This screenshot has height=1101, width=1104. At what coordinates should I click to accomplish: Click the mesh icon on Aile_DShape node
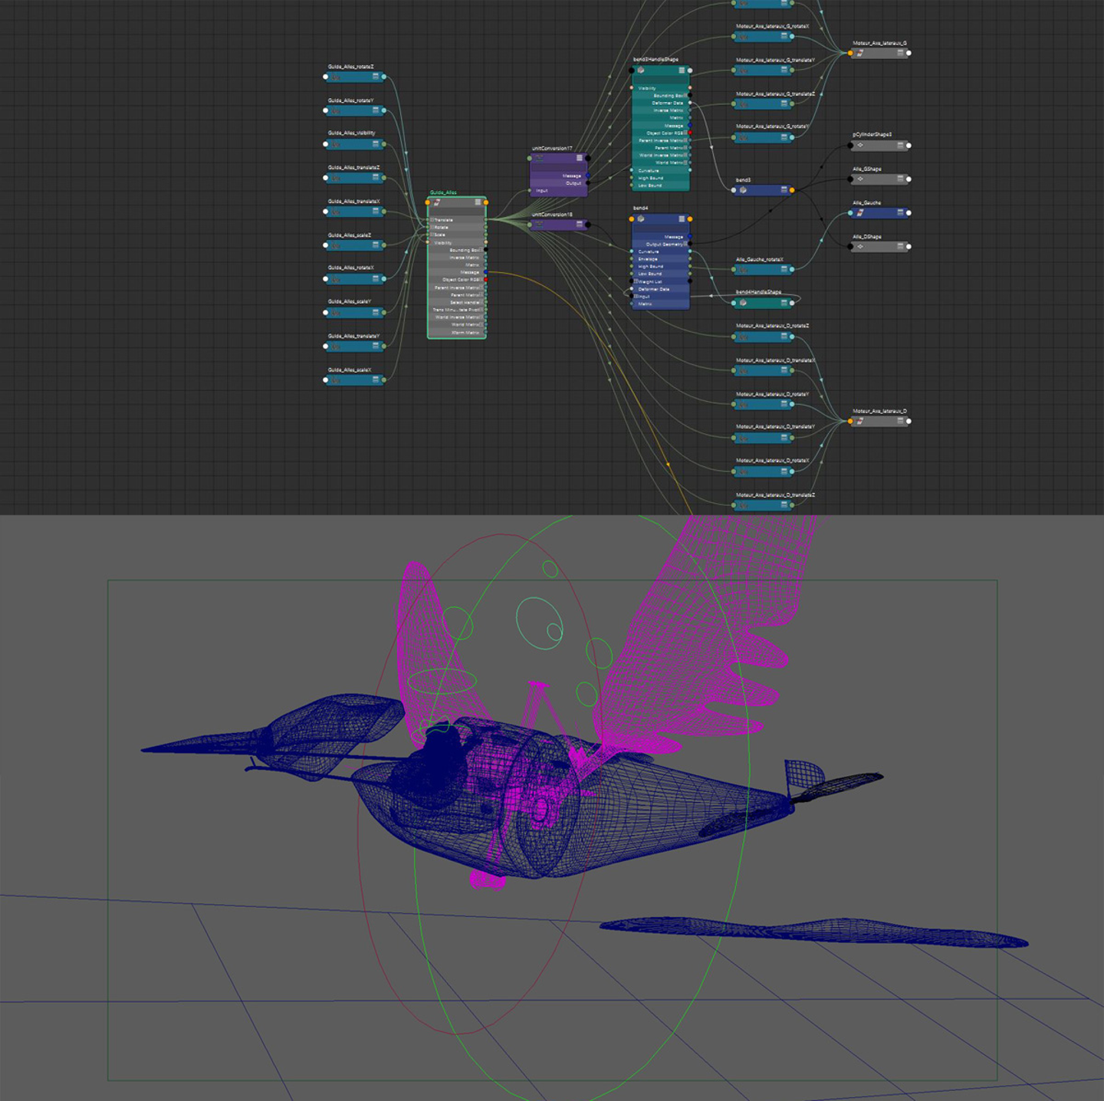click(x=860, y=247)
